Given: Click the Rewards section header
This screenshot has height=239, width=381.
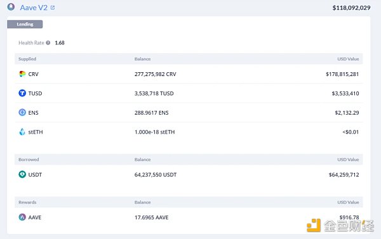Looking at the screenshot, I should pos(27,202).
